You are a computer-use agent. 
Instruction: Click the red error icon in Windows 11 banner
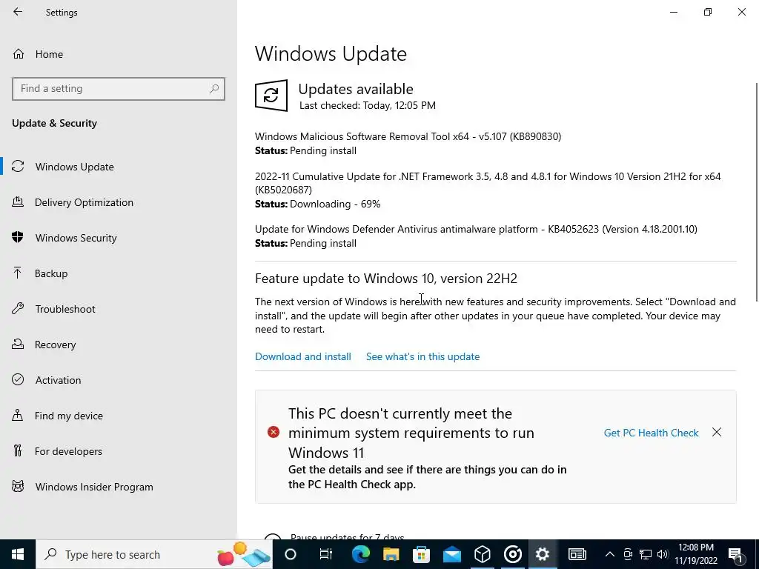point(274,432)
